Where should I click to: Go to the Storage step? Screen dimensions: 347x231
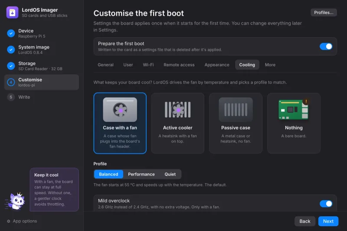(x=42, y=66)
